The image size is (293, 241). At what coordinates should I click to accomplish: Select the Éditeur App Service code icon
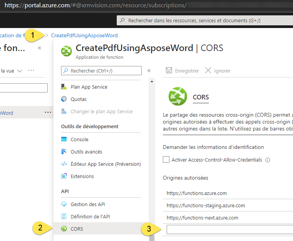click(64, 164)
